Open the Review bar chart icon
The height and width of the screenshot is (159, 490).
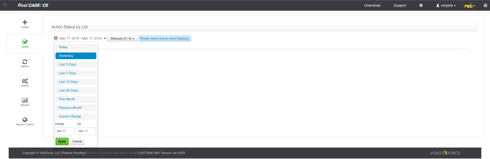coord(25,101)
